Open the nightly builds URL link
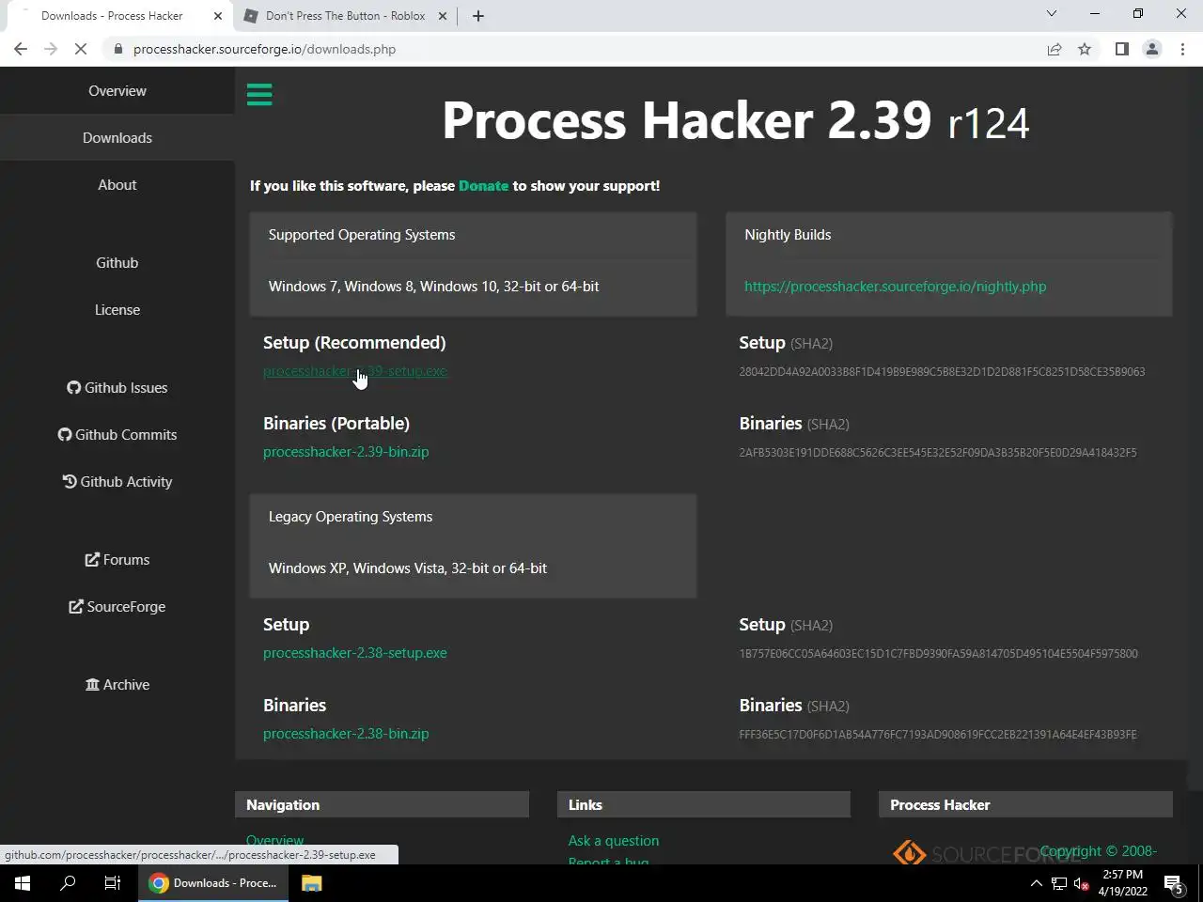This screenshot has height=902, width=1203. point(895,287)
